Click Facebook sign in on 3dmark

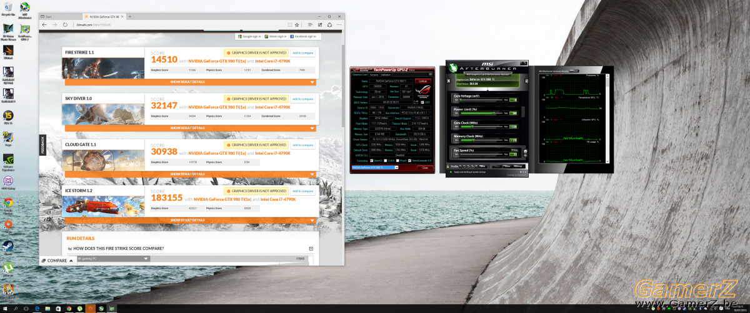tap(303, 36)
